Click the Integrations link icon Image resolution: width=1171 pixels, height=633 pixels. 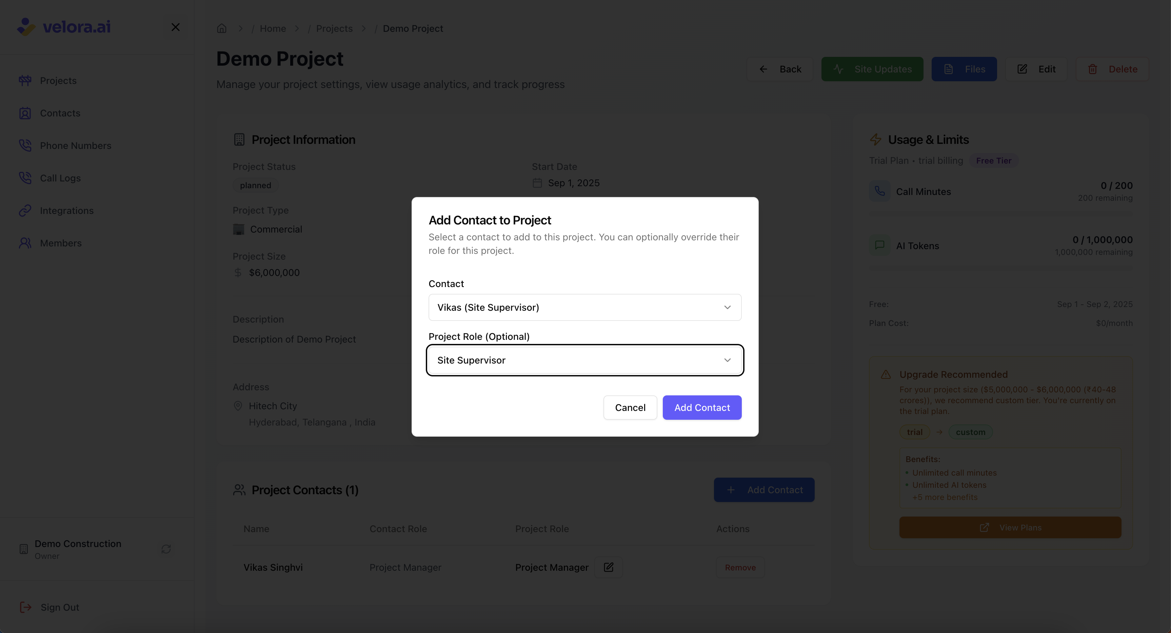(x=25, y=211)
